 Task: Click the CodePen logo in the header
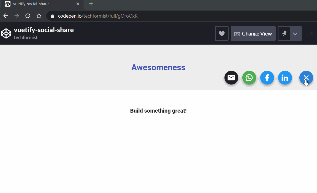tap(6, 33)
